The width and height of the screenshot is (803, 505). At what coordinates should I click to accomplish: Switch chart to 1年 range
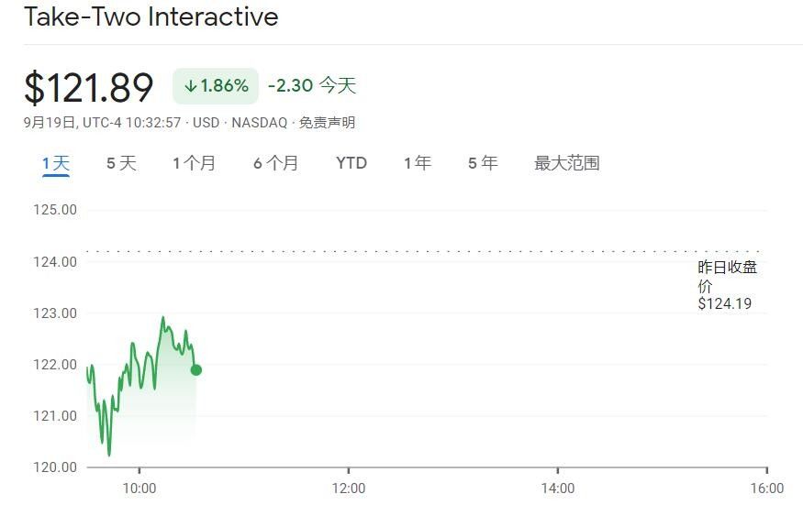pos(418,163)
